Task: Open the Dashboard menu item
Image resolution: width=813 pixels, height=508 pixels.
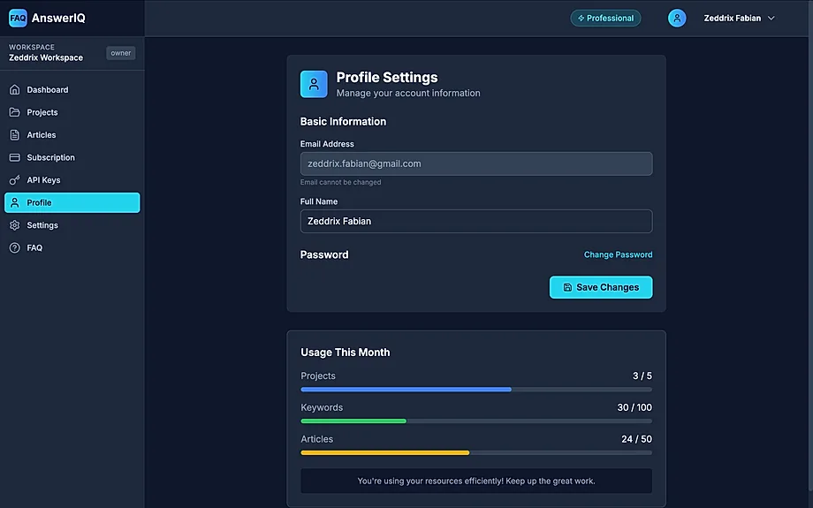Action: tap(72, 90)
